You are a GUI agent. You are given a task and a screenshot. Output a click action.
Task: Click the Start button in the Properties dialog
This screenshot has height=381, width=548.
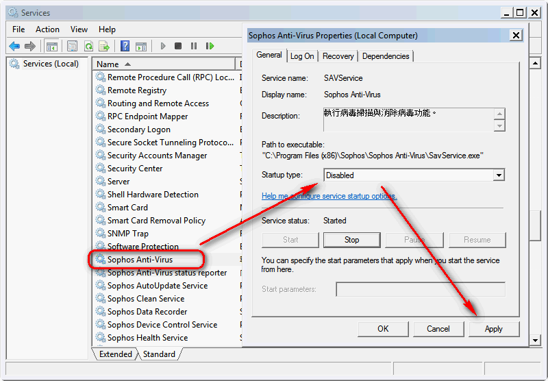(x=290, y=240)
